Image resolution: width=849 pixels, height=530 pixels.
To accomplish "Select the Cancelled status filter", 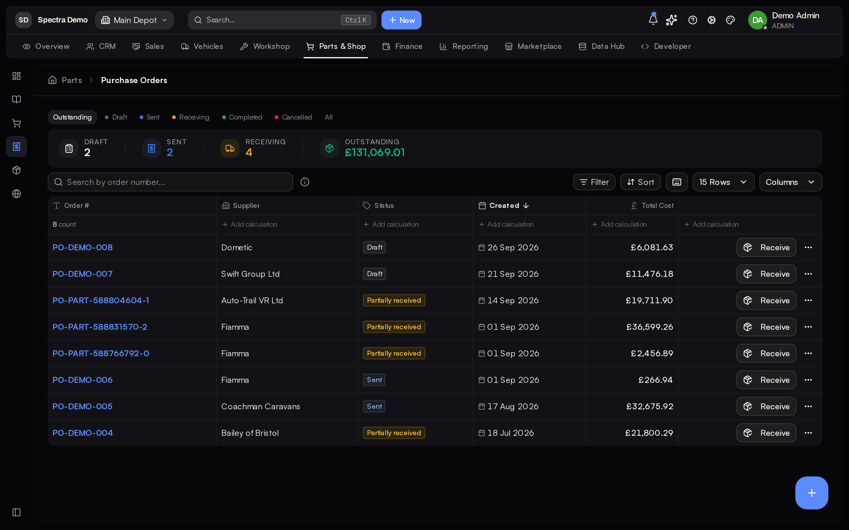I will coord(293,117).
